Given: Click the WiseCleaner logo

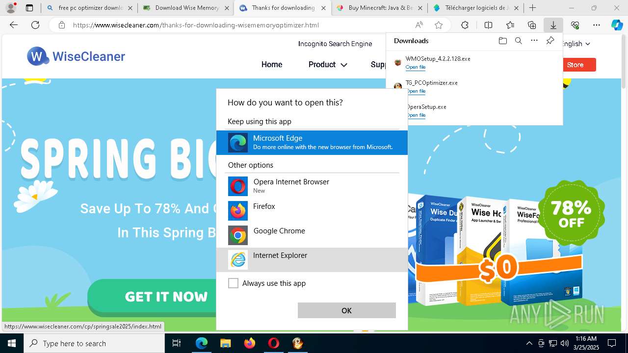Looking at the screenshot, I should coord(76,56).
